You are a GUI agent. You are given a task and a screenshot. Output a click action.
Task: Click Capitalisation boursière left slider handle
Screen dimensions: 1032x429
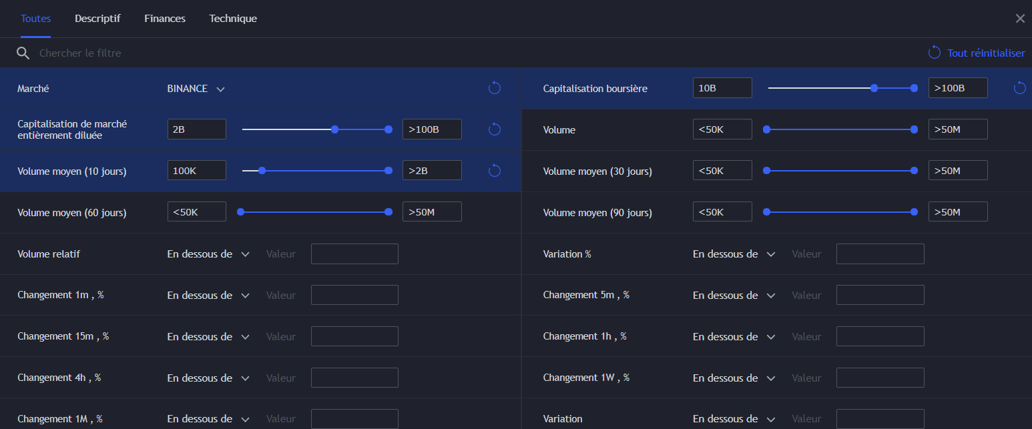[874, 88]
